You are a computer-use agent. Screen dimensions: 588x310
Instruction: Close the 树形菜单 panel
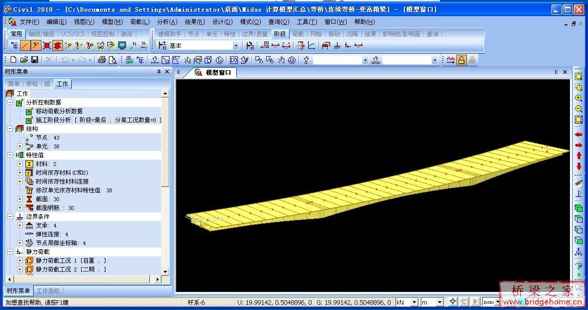(167, 72)
